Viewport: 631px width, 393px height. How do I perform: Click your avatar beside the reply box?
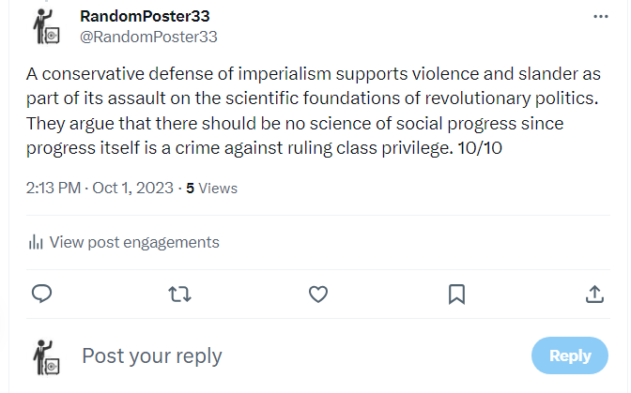(x=46, y=356)
